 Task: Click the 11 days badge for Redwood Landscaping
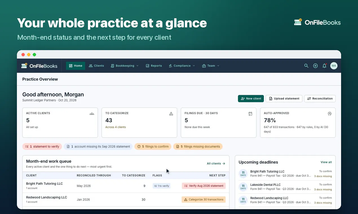[x=243, y=200]
